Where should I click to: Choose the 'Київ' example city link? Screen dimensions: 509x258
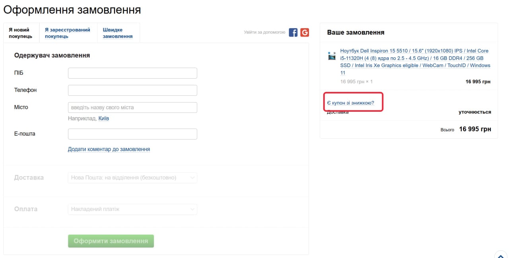(104, 118)
